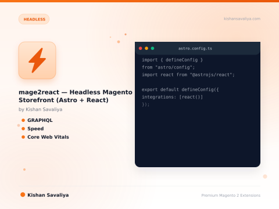The width and height of the screenshot is (279, 209).
Task: Open the kishansavaliya.com link
Action: [x=242, y=19]
